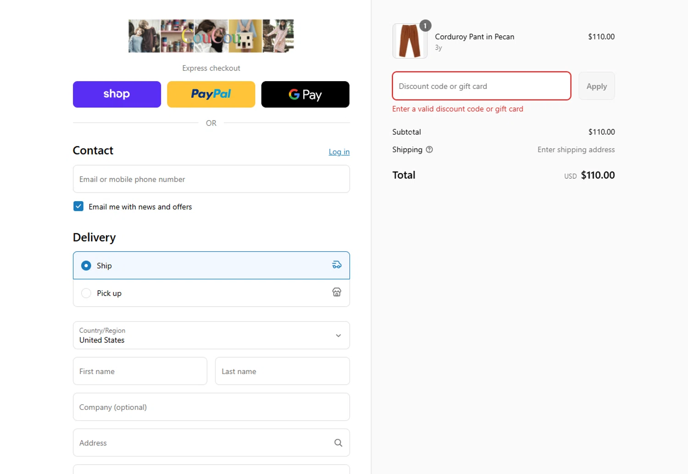This screenshot has height=474, width=688.
Task: Focus the Company (optional) field
Action: pos(211,407)
